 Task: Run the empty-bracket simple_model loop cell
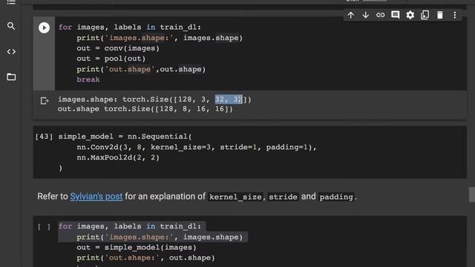click(x=44, y=226)
